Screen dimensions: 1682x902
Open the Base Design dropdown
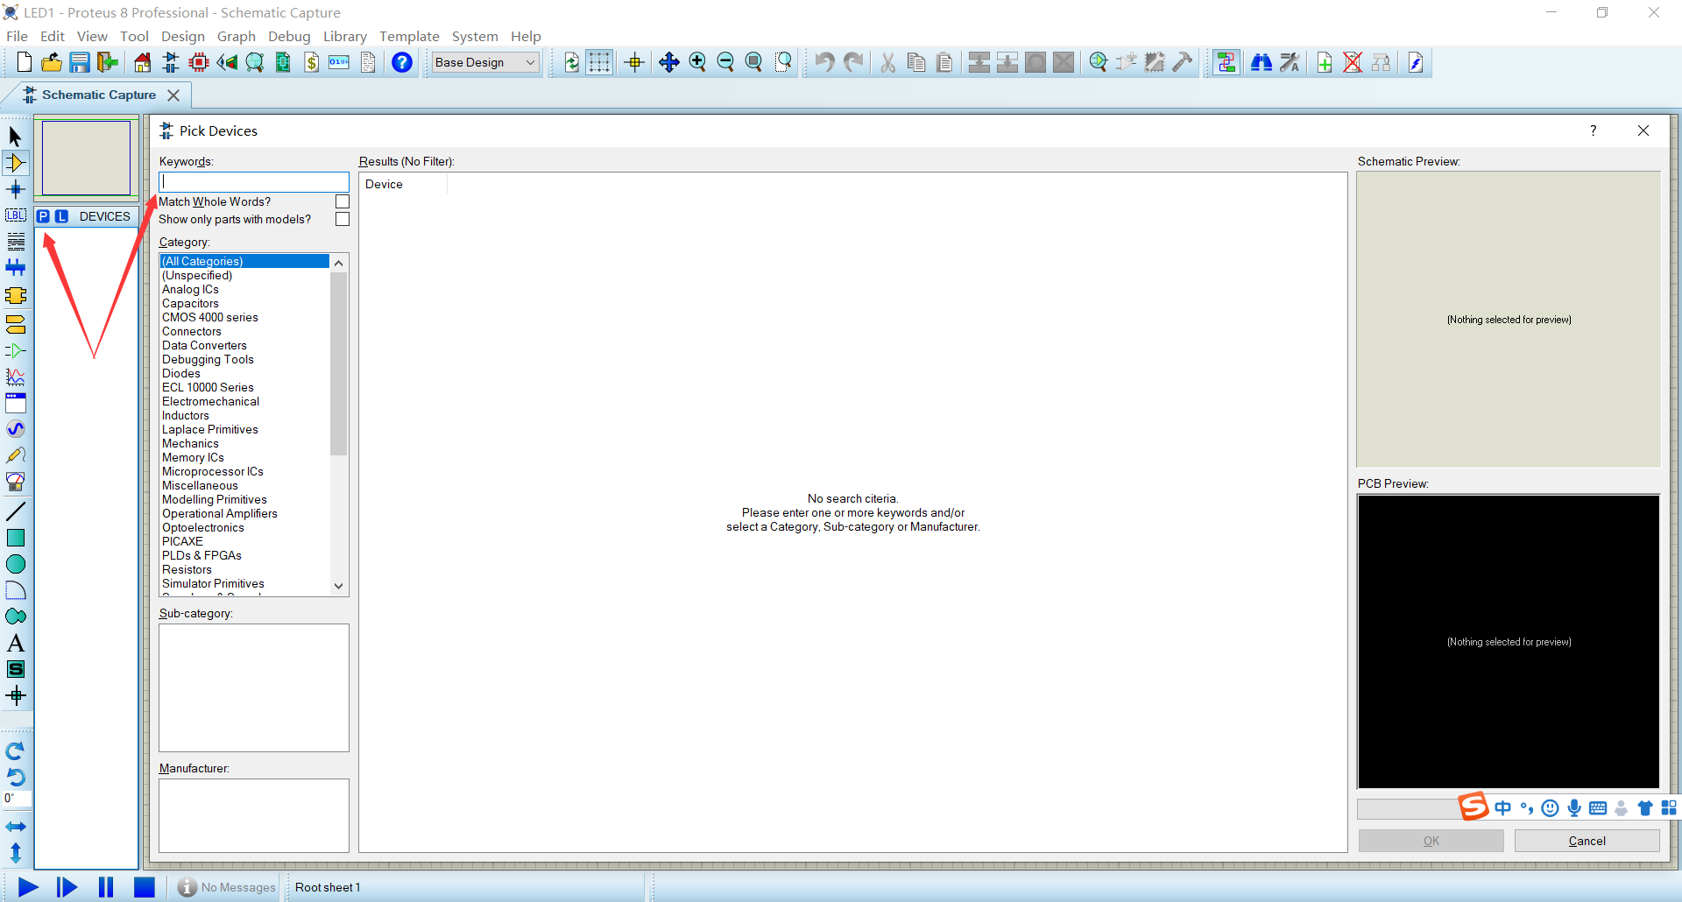tap(486, 62)
